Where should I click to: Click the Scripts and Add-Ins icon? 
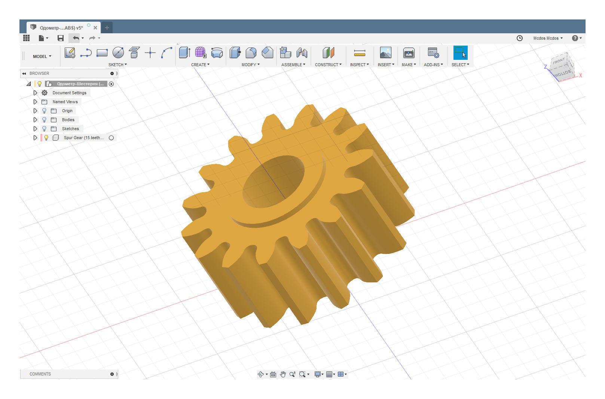point(433,53)
